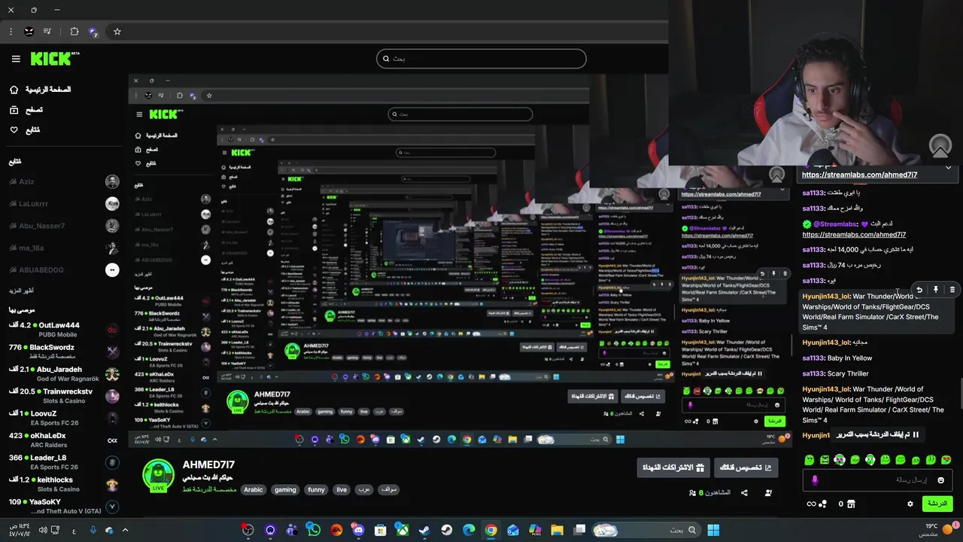Insert the heart-eyes emote at row end
Screen dimensions: 963x542
[x=946, y=460]
